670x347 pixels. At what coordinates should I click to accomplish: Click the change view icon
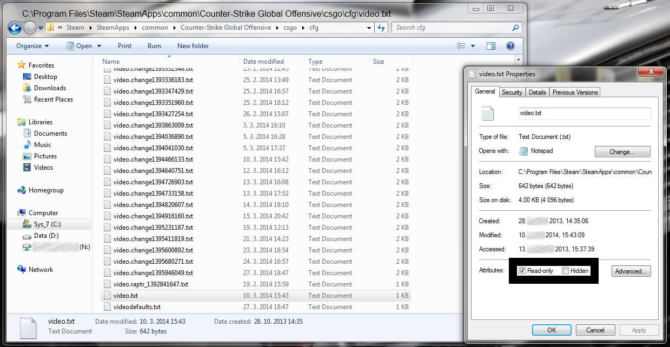461,46
